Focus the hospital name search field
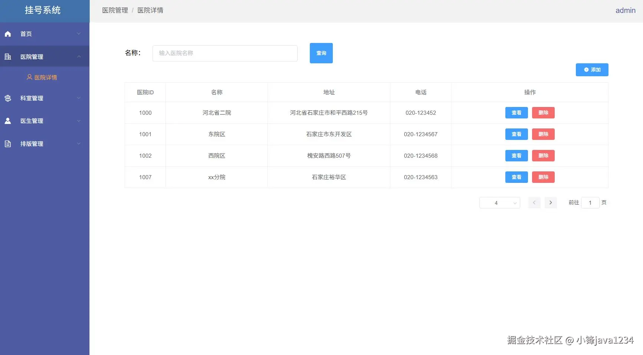Screen dimensions: 643x355 pos(225,53)
